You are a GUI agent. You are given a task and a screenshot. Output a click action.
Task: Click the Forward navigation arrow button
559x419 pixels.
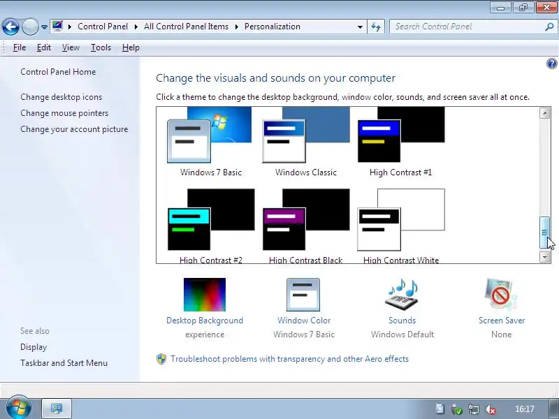[30, 27]
